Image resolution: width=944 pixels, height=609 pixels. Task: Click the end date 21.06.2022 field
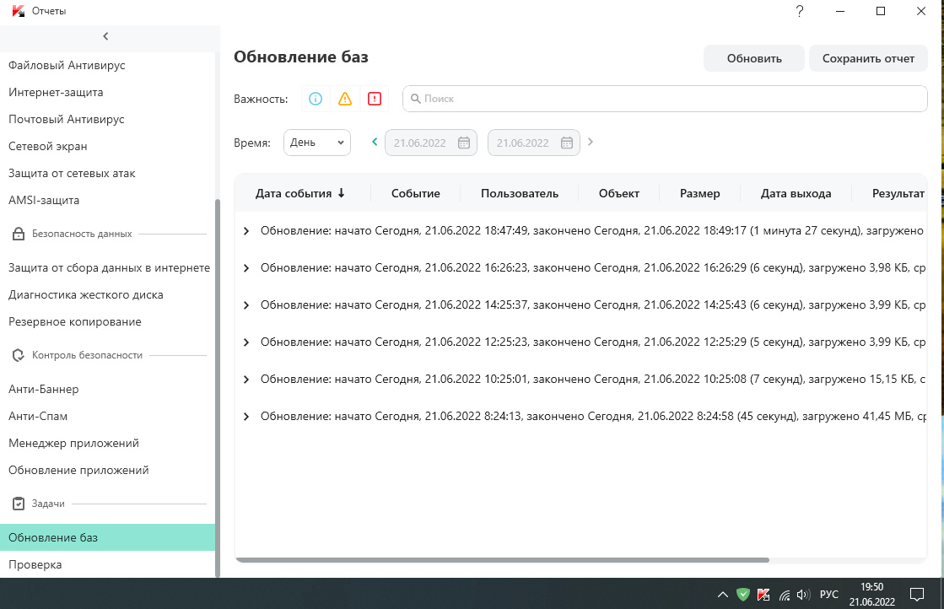tap(534, 143)
